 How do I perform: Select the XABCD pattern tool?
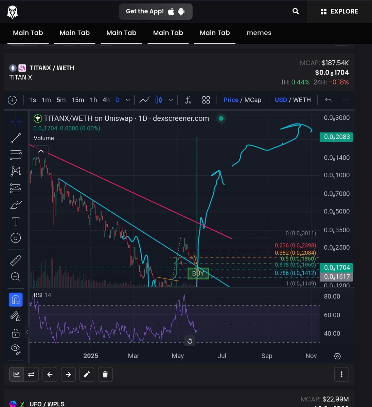(x=15, y=171)
